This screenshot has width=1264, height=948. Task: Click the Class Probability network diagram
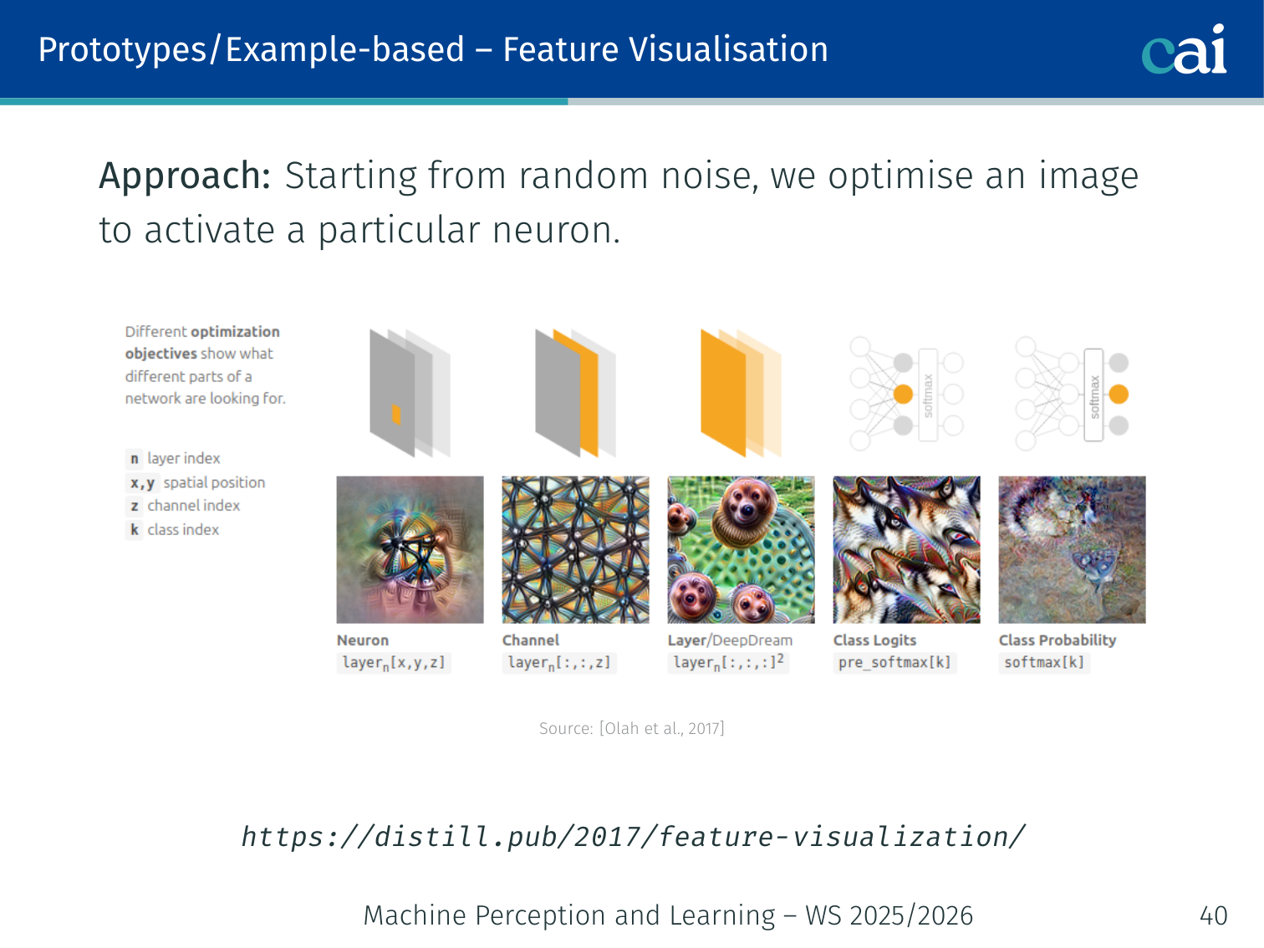click(x=1072, y=393)
